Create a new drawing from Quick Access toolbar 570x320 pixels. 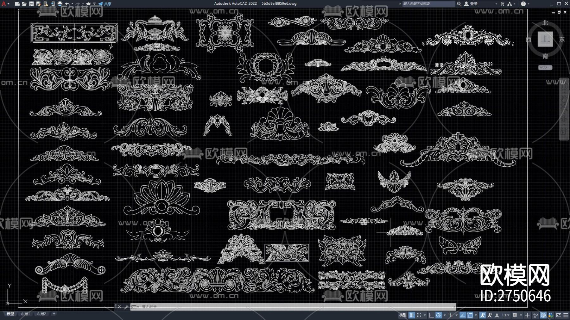click(x=17, y=4)
